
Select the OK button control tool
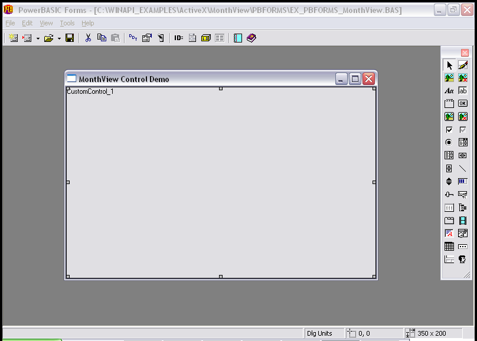pos(463,104)
